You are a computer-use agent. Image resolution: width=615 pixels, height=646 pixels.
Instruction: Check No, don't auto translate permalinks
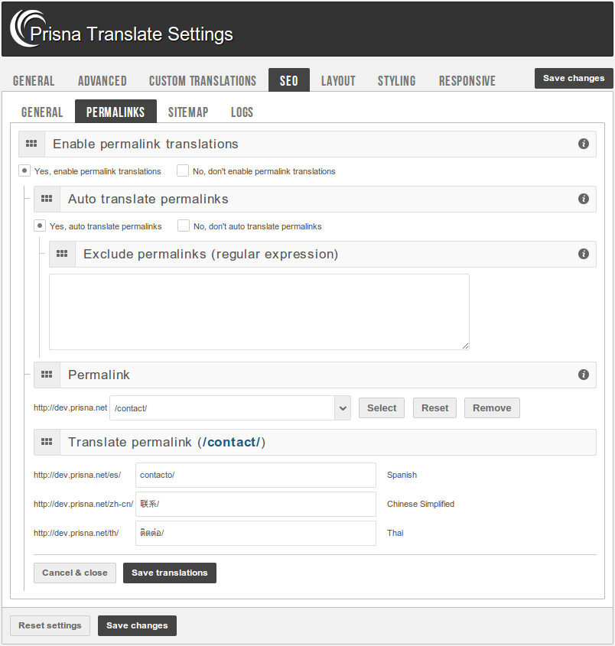coord(183,226)
